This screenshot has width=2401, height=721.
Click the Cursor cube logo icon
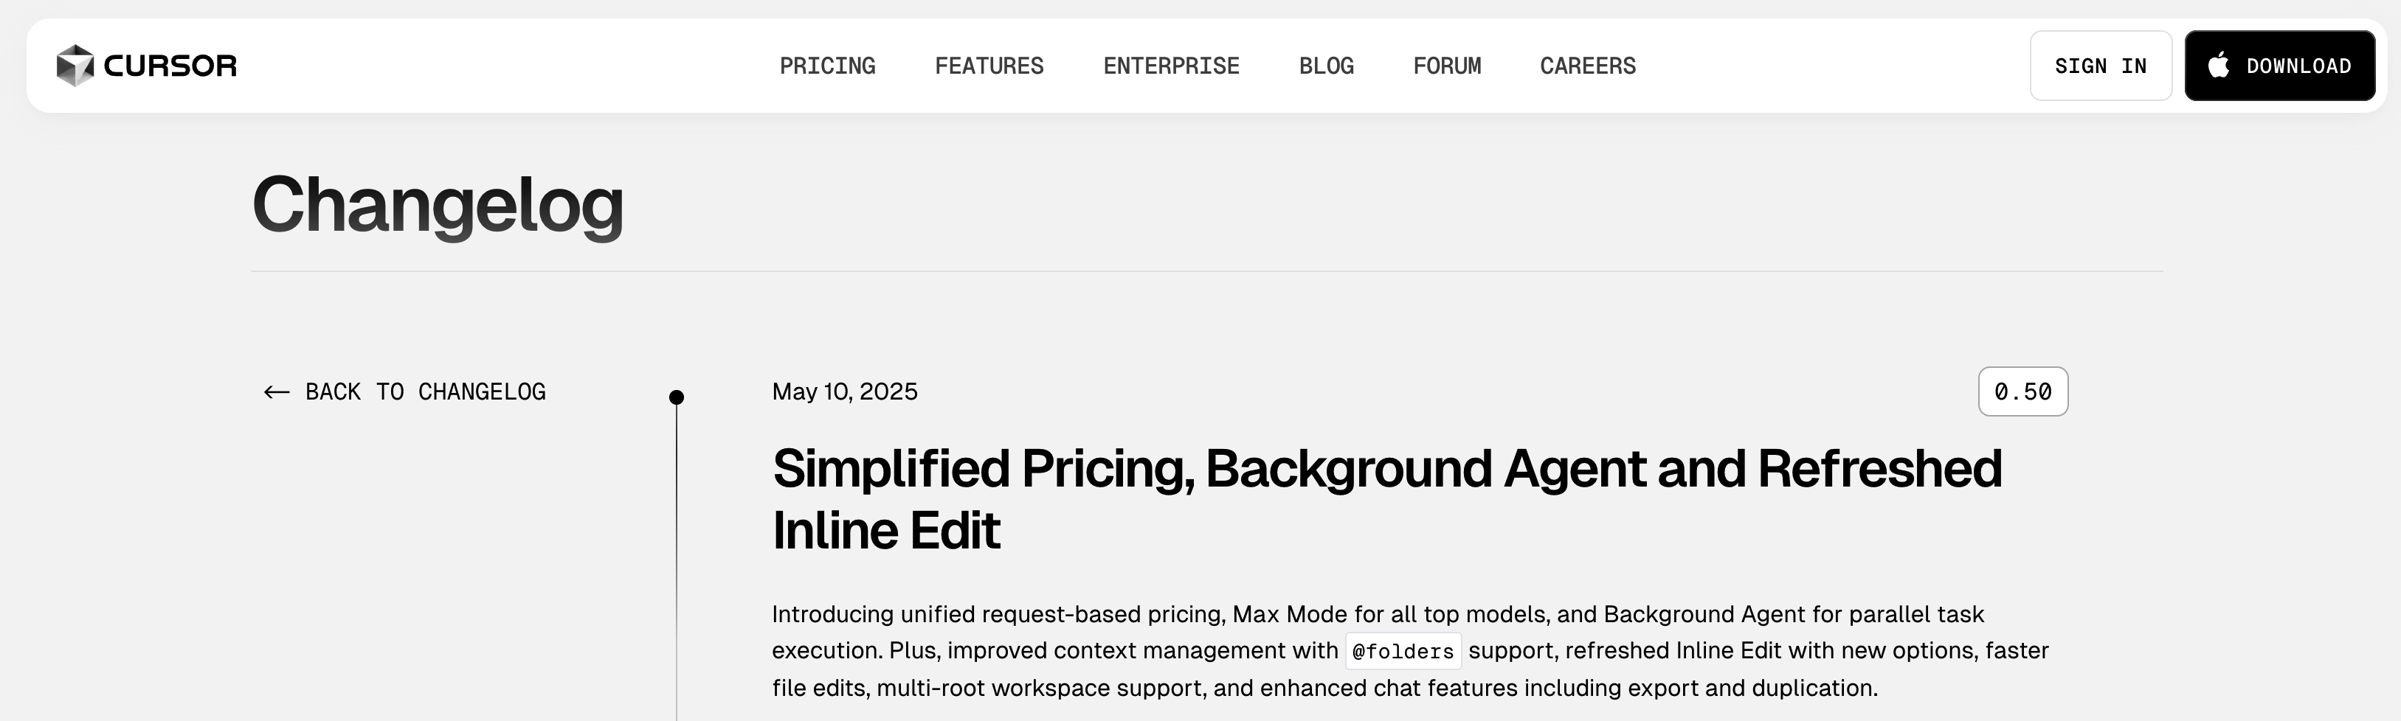[x=75, y=65]
